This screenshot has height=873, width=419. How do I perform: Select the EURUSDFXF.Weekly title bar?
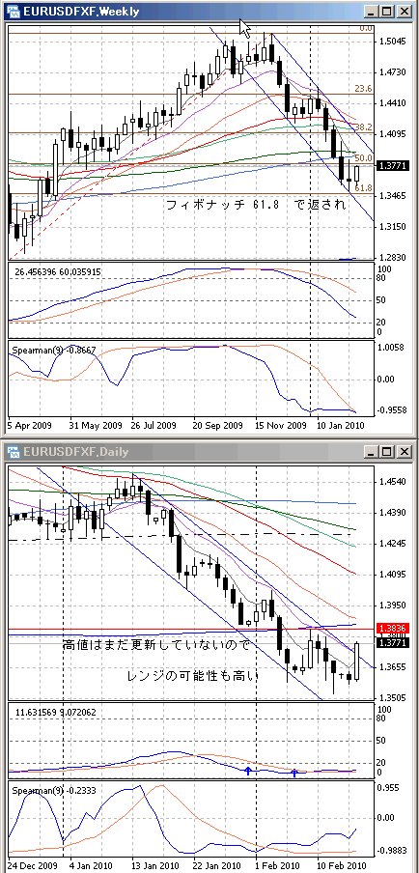(x=209, y=12)
